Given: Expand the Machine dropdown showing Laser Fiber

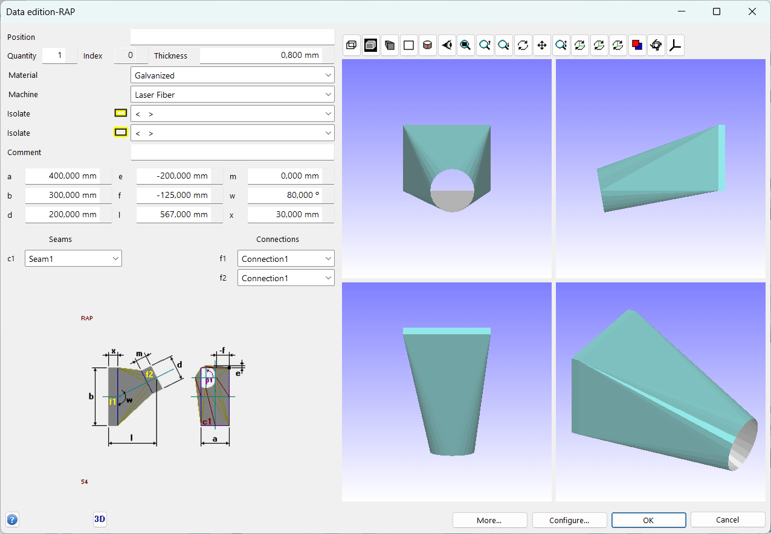Looking at the screenshot, I should 232,95.
